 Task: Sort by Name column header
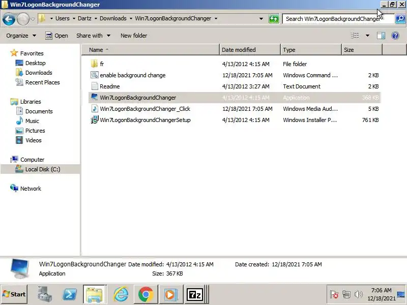click(x=151, y=50)
